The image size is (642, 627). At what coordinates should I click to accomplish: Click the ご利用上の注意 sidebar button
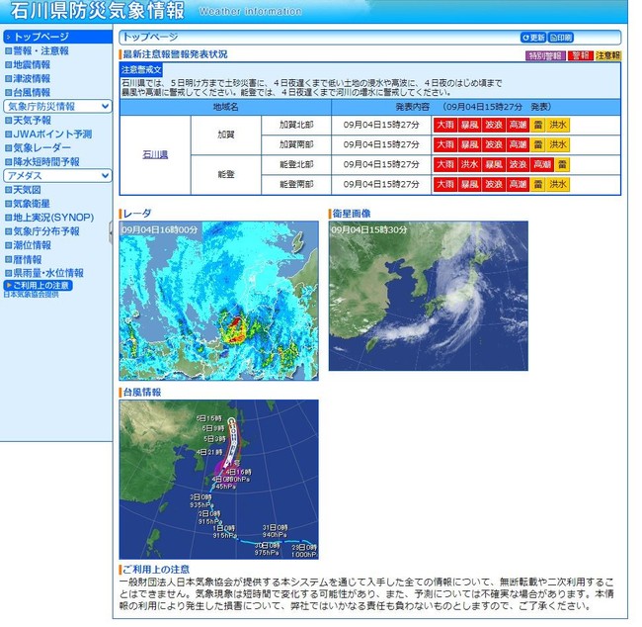(39, 286)
